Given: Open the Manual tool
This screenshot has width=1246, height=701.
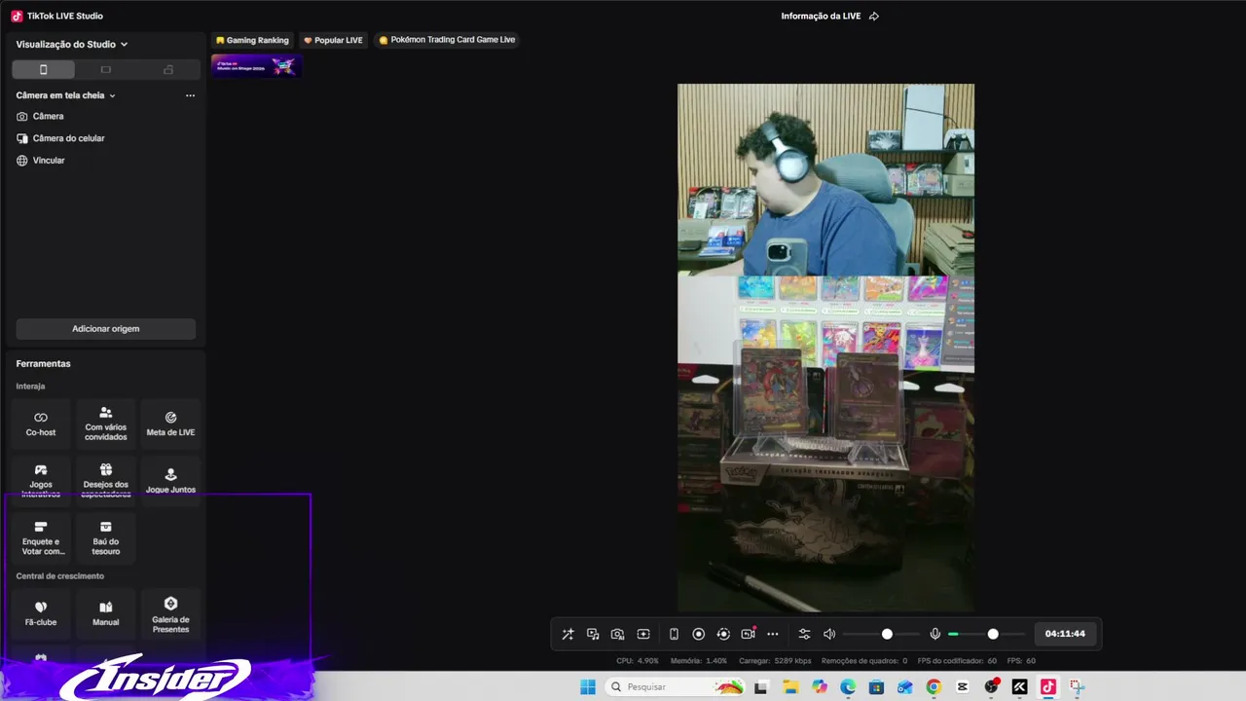Looking at the screenshot, I should pos(106,613).
